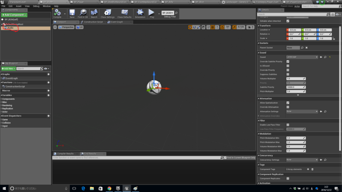The image size is (342, 192).
Task: Toggle Editable when Inherited checkbox
Action: [x=288, y=21]
